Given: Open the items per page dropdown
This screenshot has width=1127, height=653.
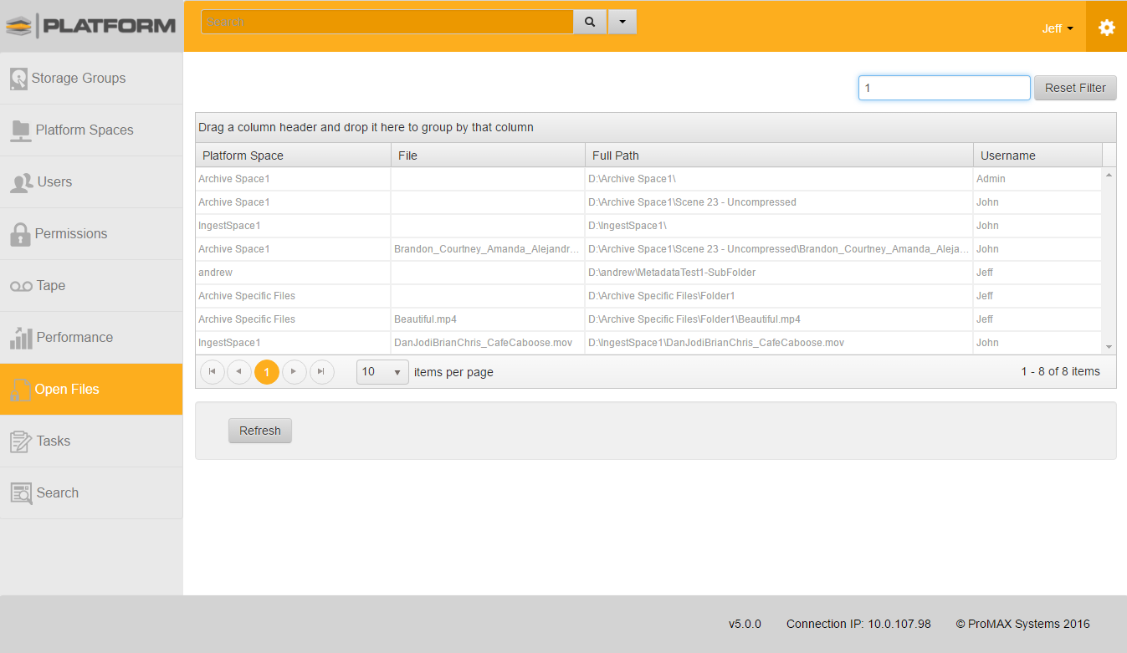Looking at the screenshot, I should pyautogui.click(x=382, y=372).
